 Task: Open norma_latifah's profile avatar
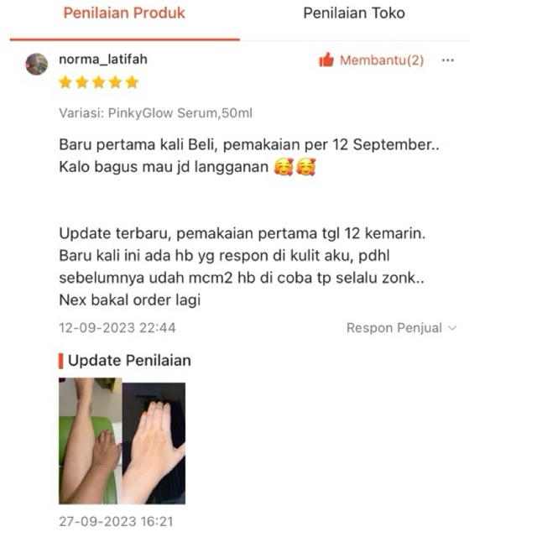coord(37,64)
